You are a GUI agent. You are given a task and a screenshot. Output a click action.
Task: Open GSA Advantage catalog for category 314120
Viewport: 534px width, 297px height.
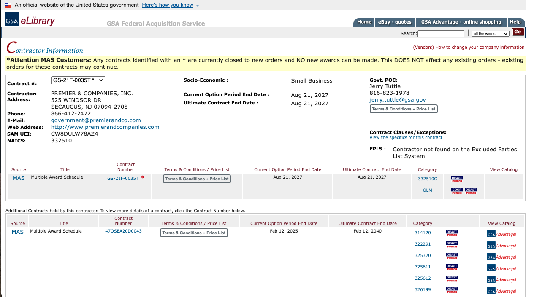click(501, 234)
